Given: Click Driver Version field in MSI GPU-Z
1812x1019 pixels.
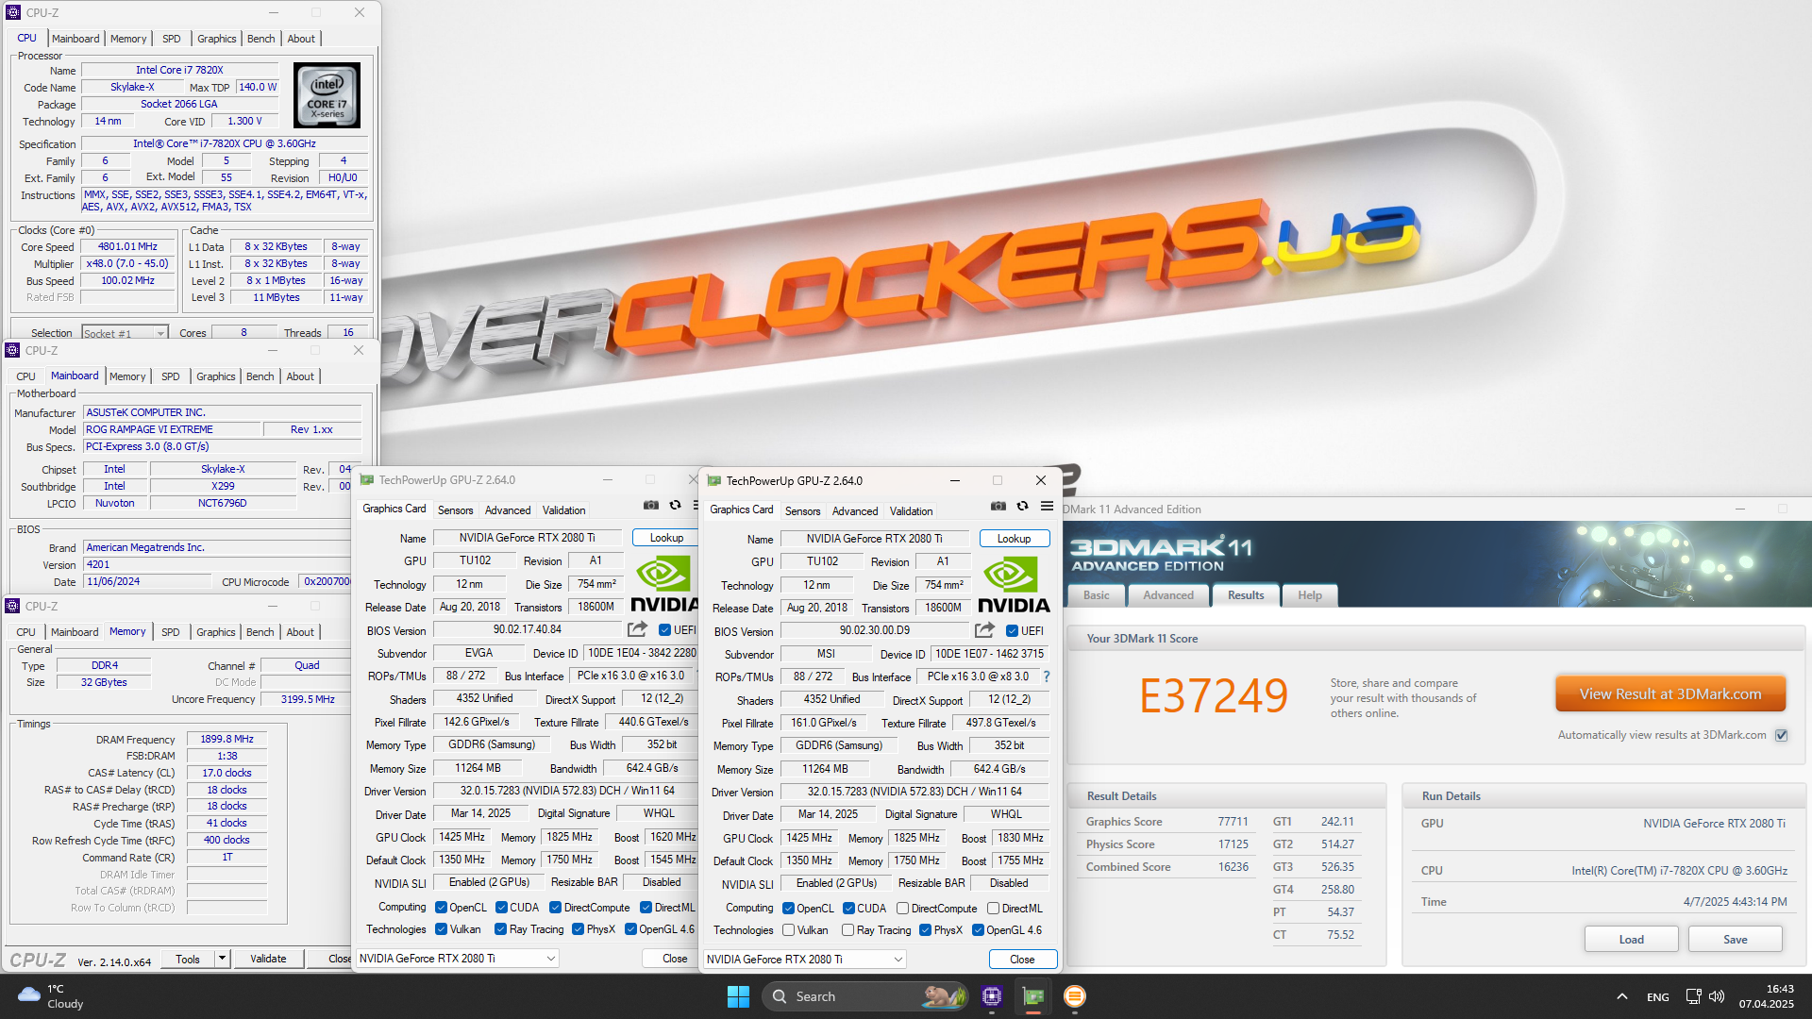Looking at the screenshot, I should pyautogui.click(x=914, y=792).
